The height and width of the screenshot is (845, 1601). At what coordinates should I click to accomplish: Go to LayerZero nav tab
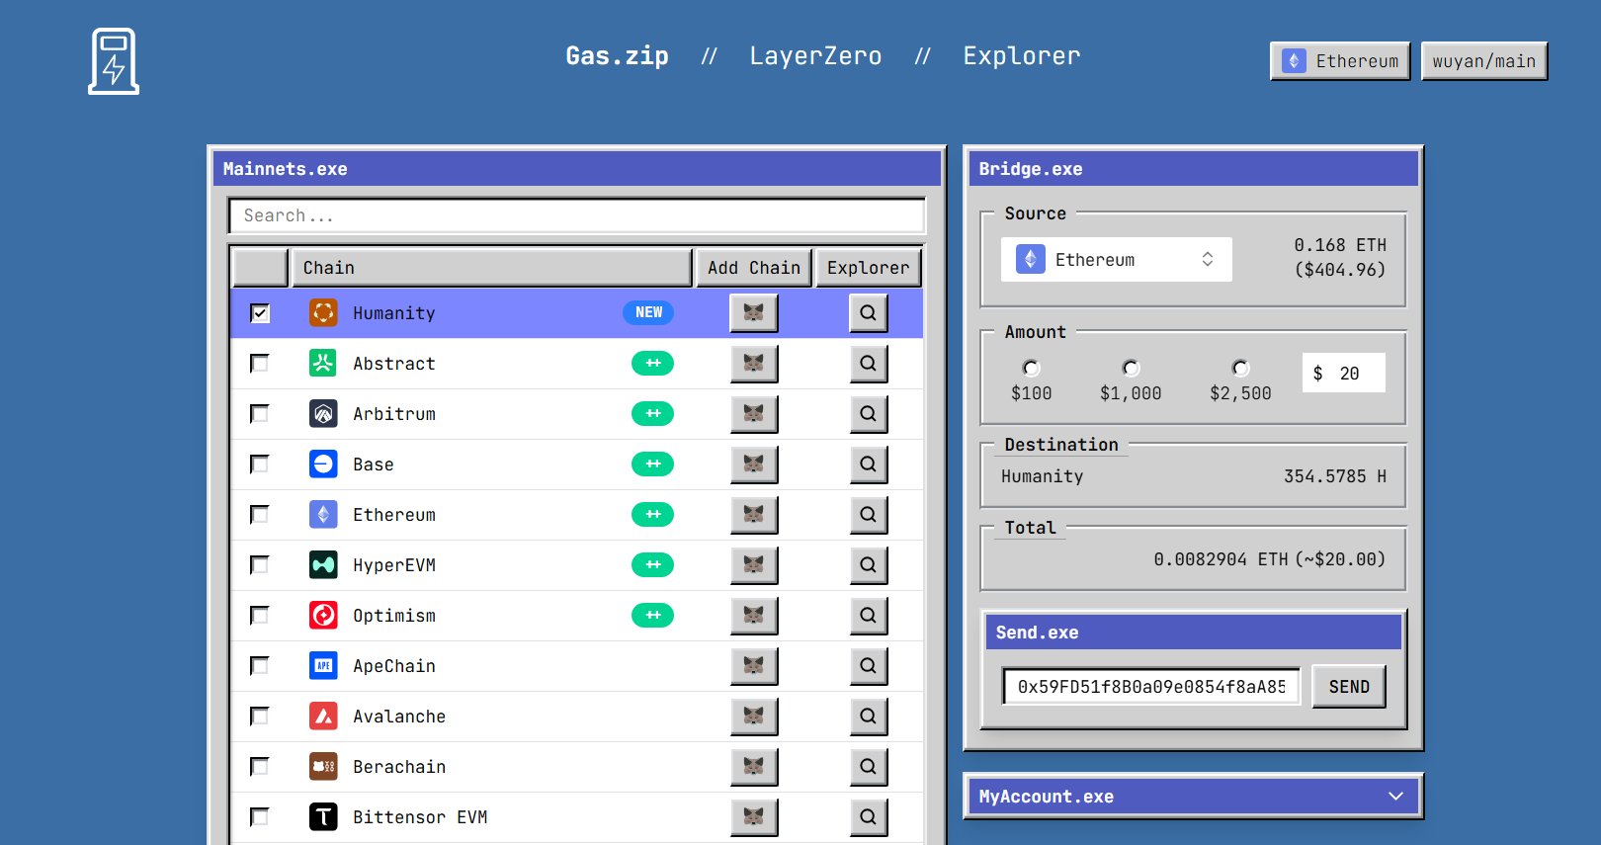coord(815,56)
